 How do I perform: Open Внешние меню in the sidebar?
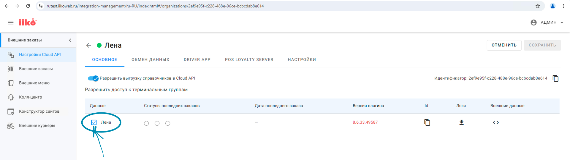coord(34,83)
